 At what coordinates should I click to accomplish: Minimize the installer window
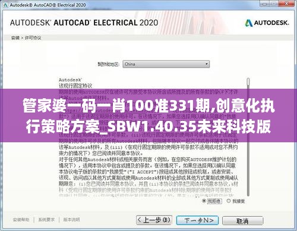coord(264,4)
